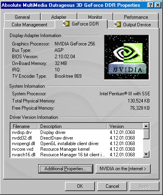163x195 pixels.
Task: Click the Filename column header
Action: (x=24, y=126)
